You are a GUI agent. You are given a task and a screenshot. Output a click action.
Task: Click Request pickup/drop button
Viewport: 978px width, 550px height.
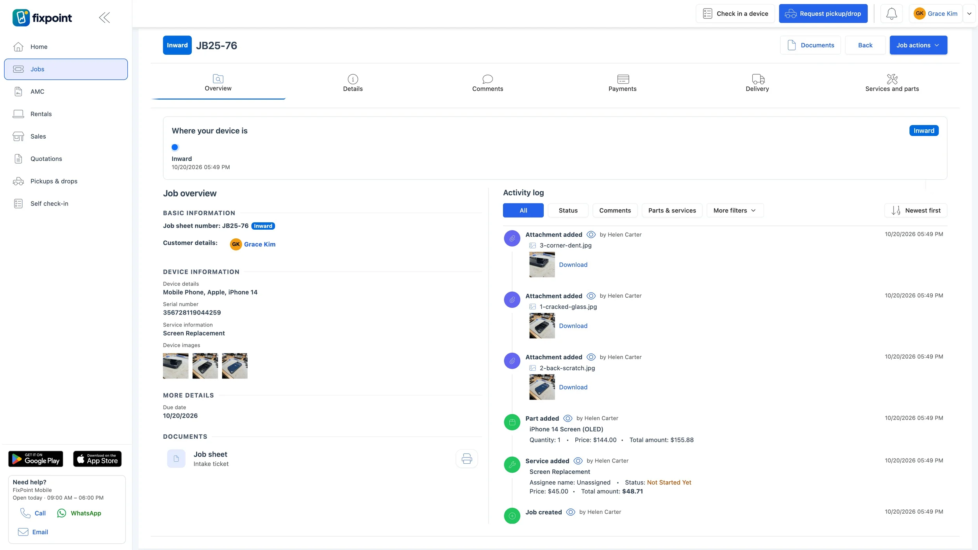823,14
